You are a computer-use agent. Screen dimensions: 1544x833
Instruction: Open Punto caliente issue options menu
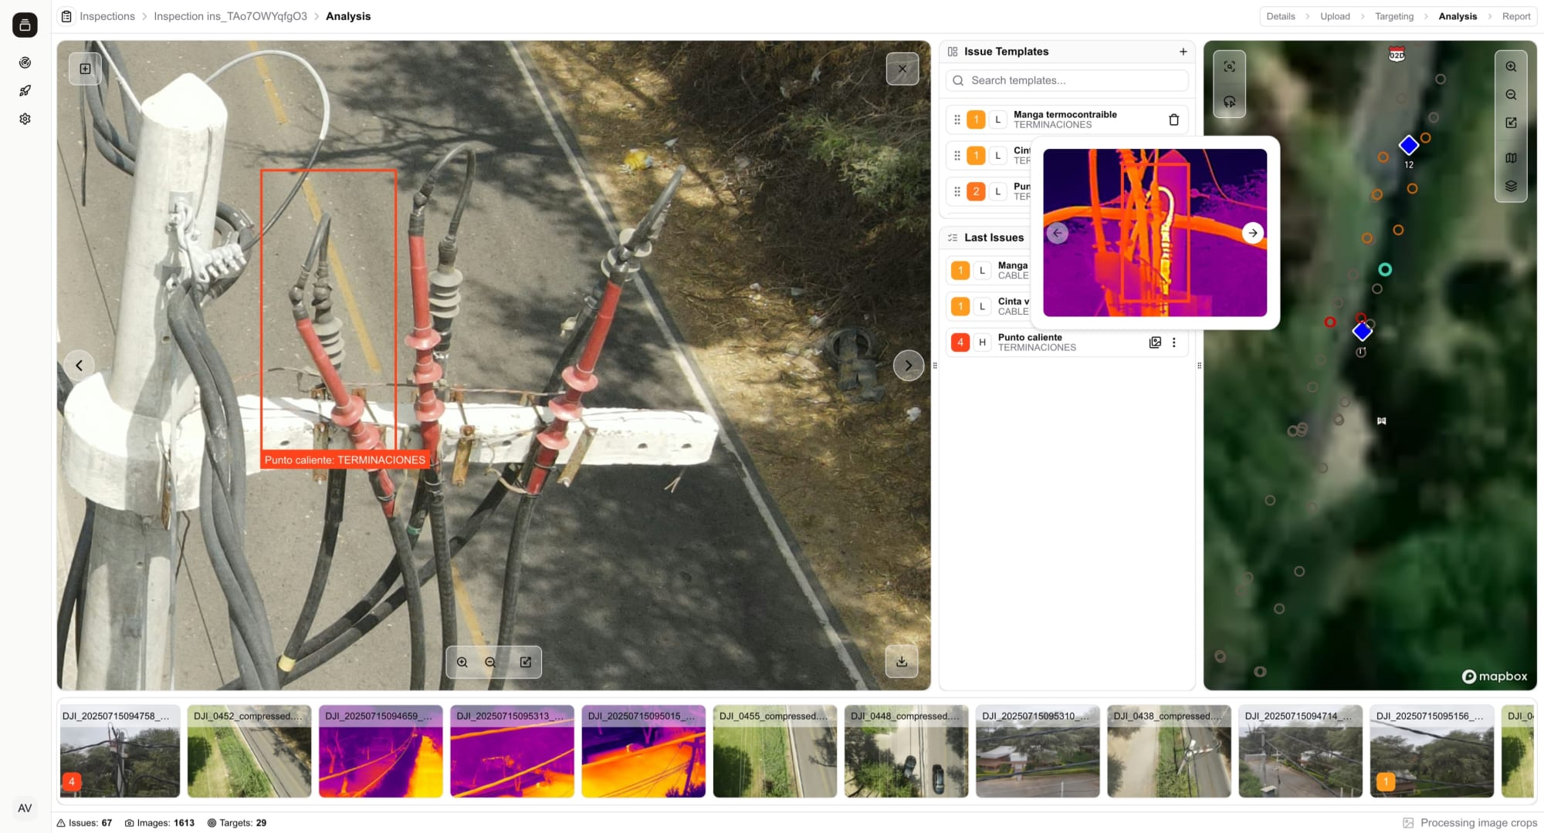[1174, 342]
